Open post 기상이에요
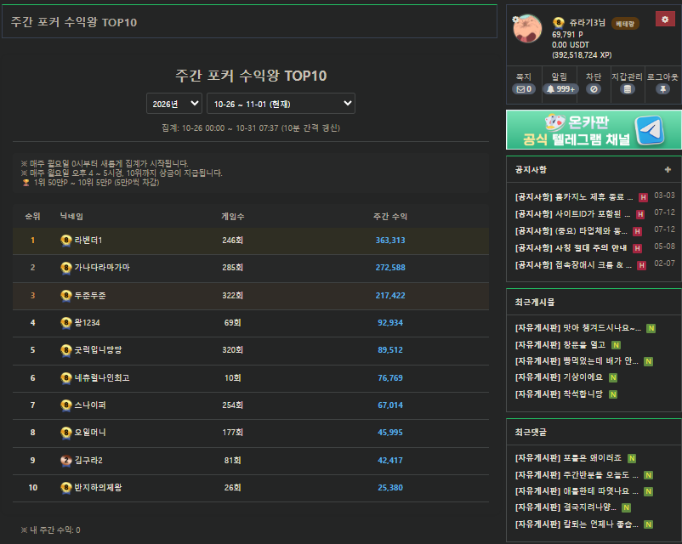This screenshot has width=682, height=544. [x=559, y=377]
